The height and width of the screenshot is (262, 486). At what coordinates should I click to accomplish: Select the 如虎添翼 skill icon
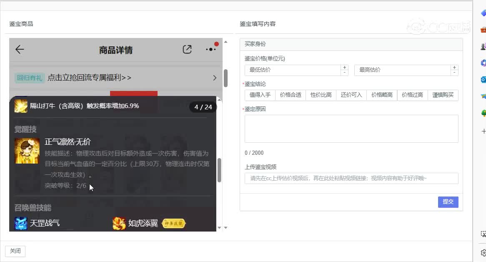click(119, 224)
